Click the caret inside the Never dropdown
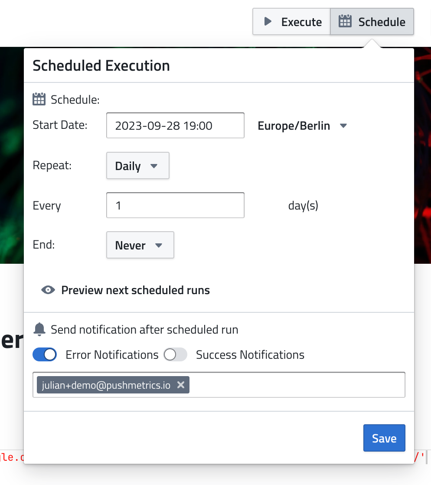The height and width of the screenshot is (485, 431). coord(159,246)
